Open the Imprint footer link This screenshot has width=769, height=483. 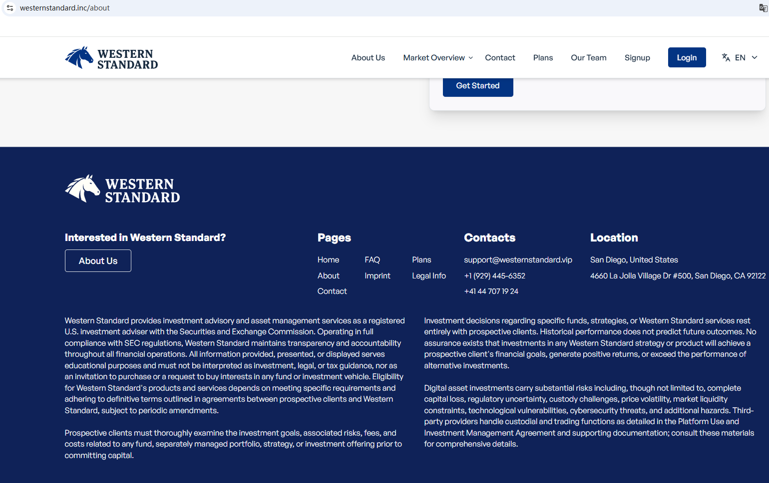tap(378, 276)
